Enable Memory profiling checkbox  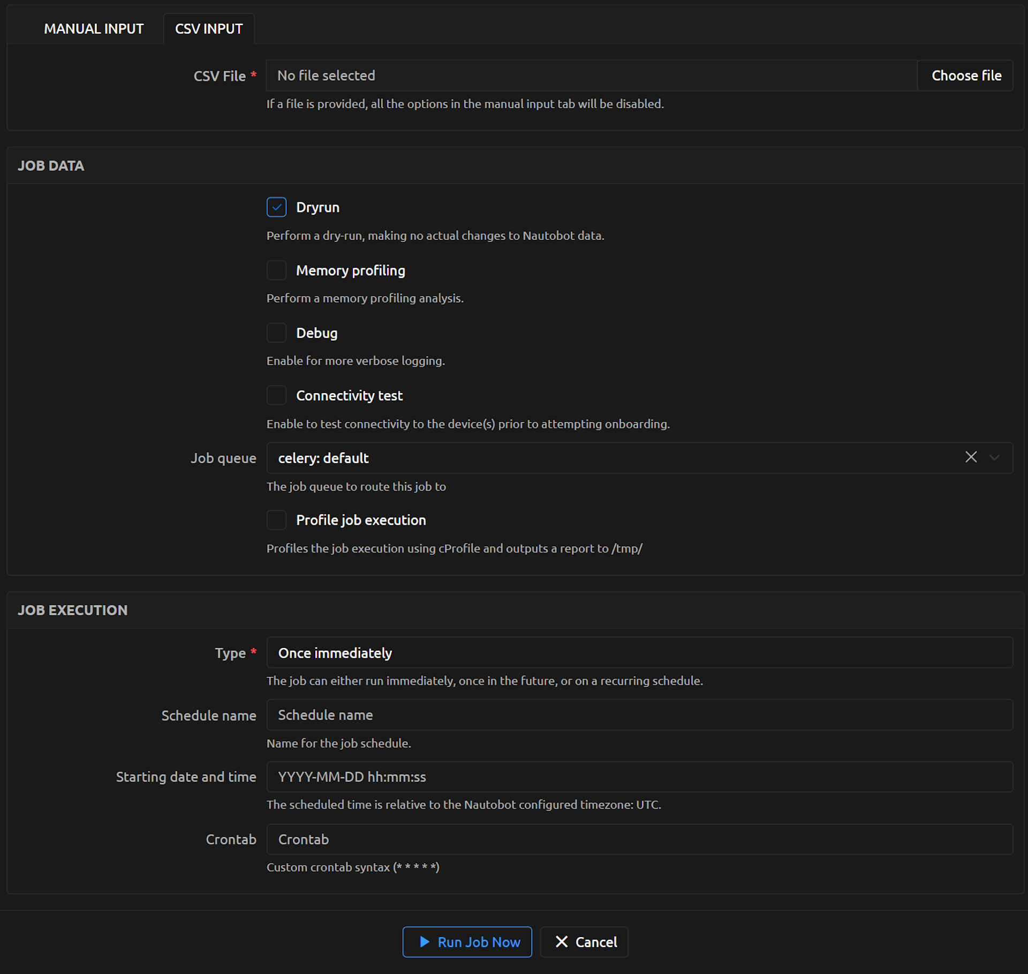coord(276,270)
